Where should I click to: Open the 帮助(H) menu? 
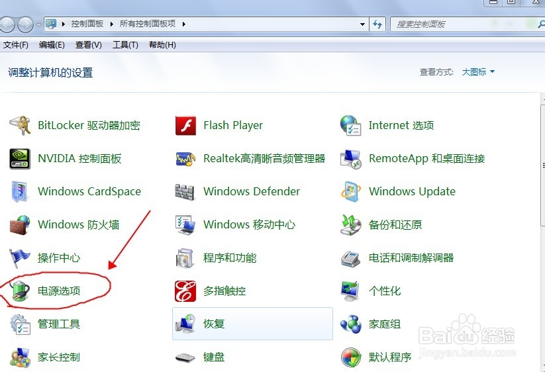[x=162, y=45]
